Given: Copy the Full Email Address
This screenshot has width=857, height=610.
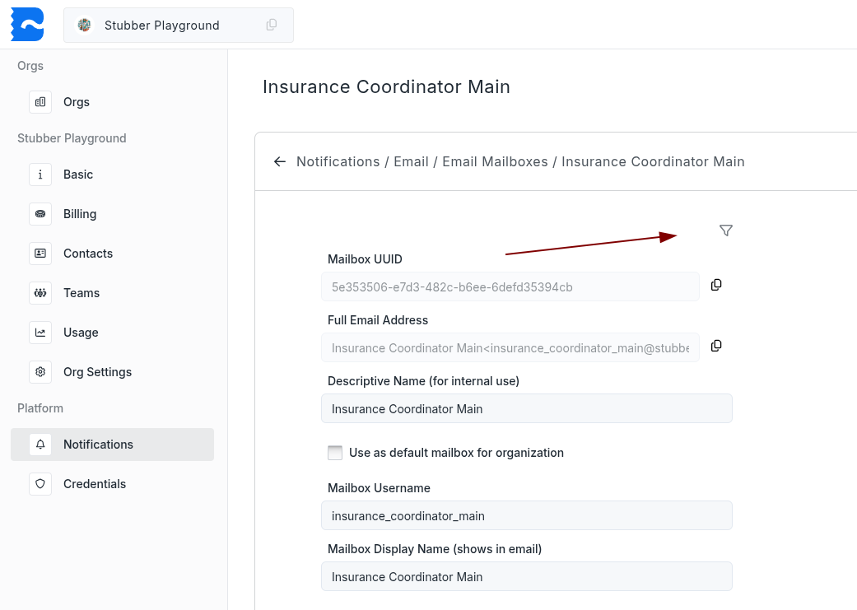Looking at the screenshot, I should 716,346.
